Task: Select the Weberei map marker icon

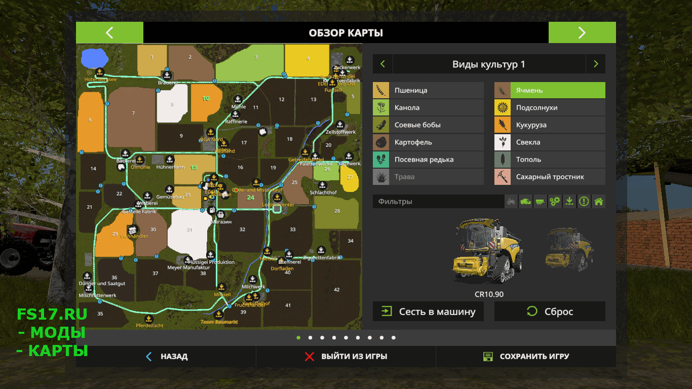Action: tap(147, 195)
